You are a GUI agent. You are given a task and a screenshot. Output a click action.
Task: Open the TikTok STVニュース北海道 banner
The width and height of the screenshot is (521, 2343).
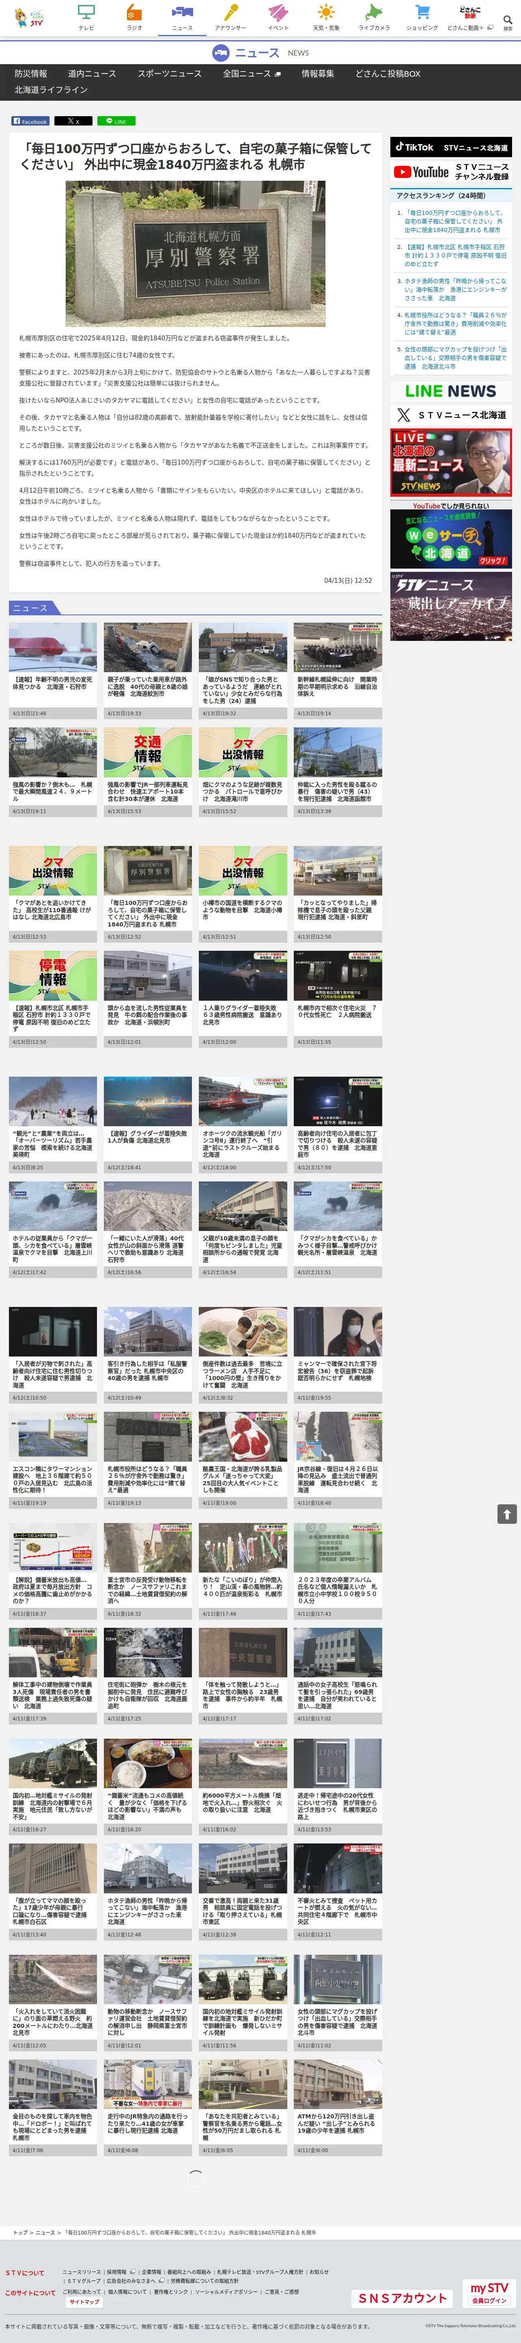pyautogui.click(x=451, y=147)
